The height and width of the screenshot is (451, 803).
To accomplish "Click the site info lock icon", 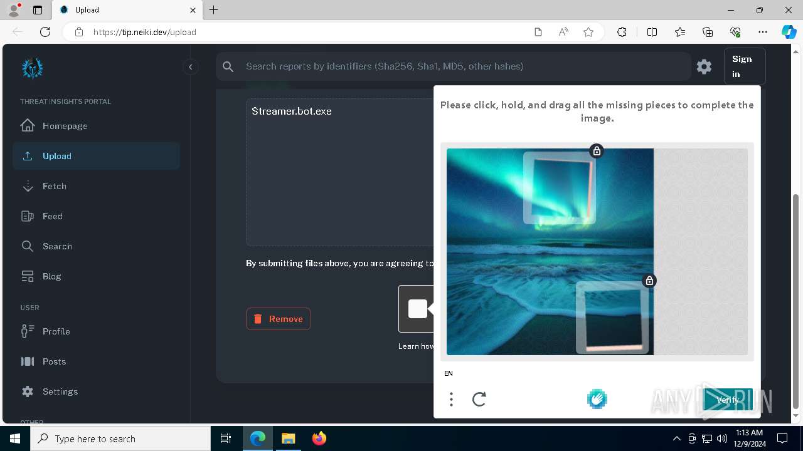I will tap(79, 32).
